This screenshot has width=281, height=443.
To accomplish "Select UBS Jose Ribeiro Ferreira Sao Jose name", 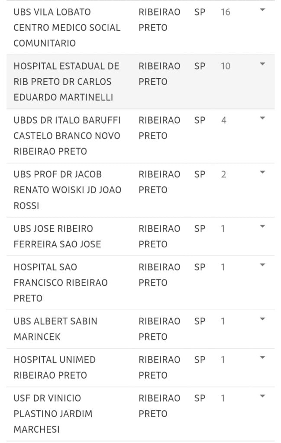I will 57,236.
